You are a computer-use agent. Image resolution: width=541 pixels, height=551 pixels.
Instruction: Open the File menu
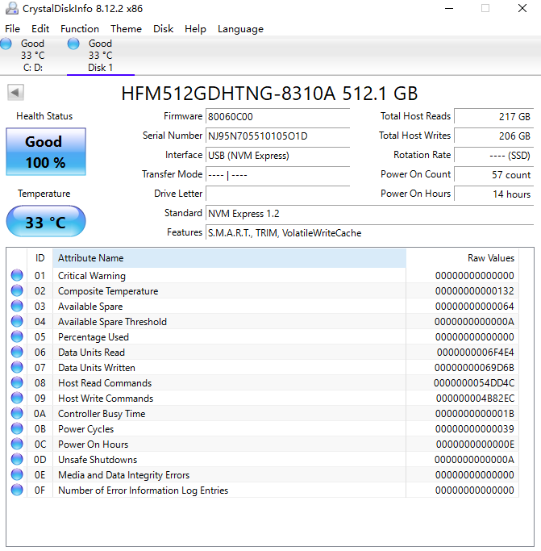[12, 29]
